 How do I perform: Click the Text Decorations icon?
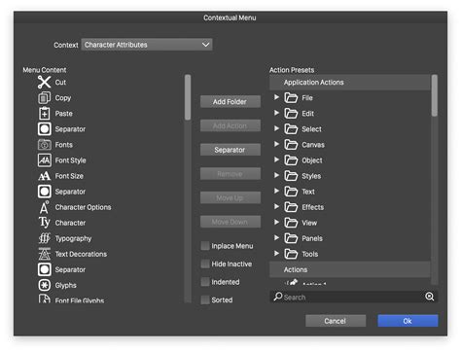(x=45, y=254)
